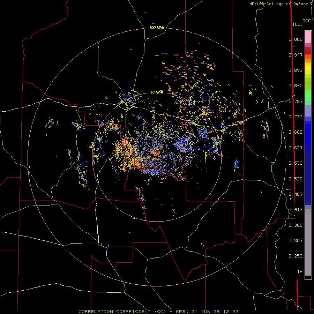This screenshot has height=314, width=314.
Task: Click the 0.840 scale value
Action: [296, 86]
